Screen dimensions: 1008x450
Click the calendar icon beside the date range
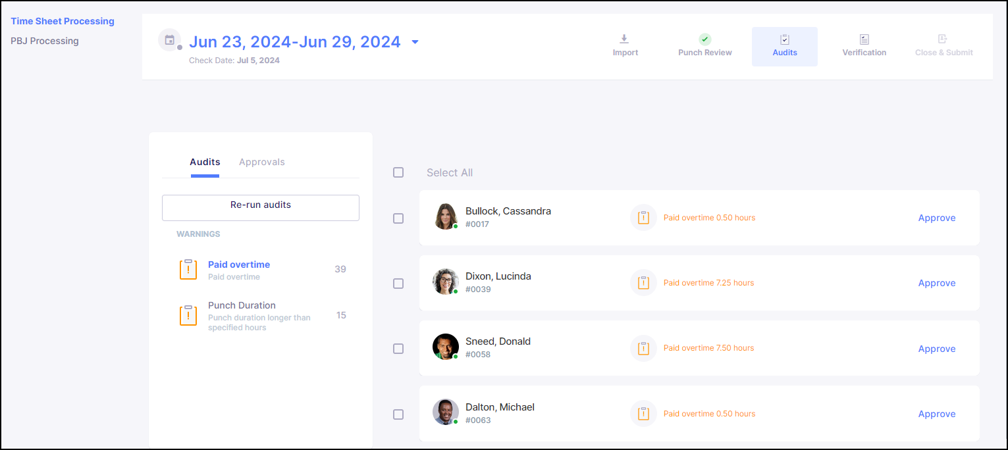(x=170, y=40)
